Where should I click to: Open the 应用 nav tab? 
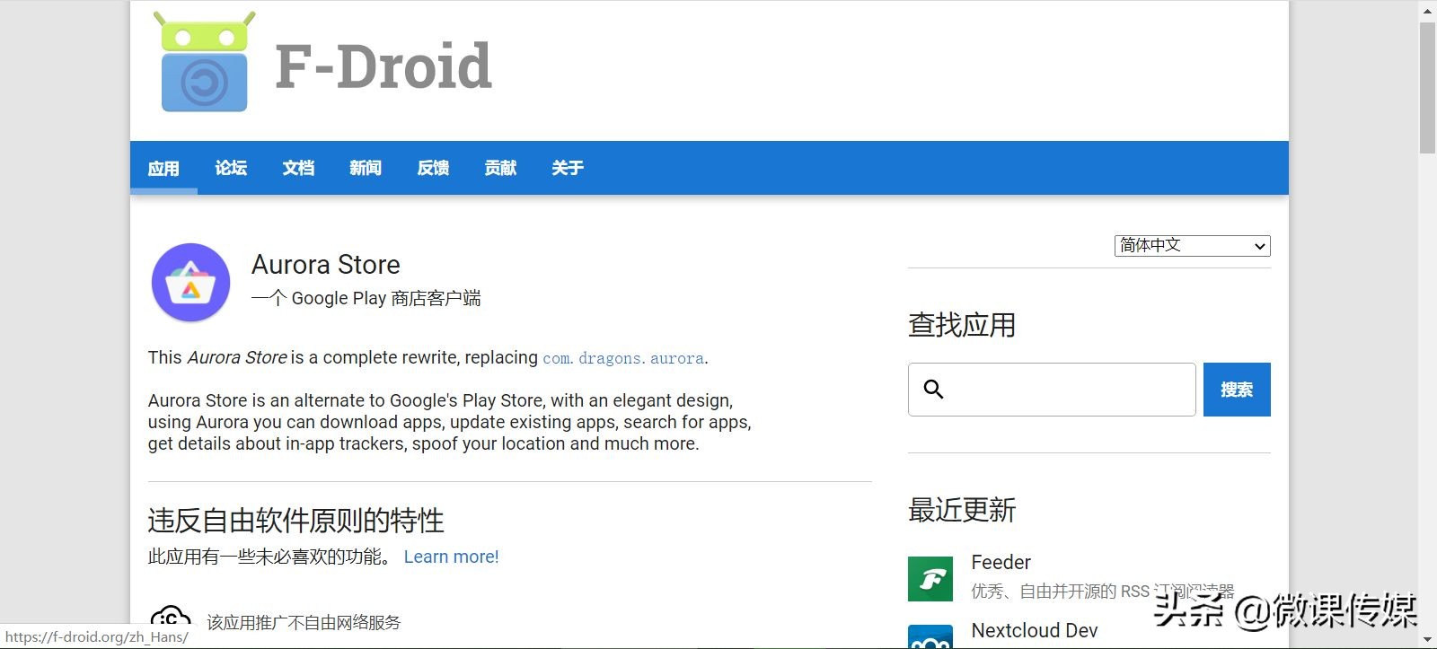click(163, 168)
